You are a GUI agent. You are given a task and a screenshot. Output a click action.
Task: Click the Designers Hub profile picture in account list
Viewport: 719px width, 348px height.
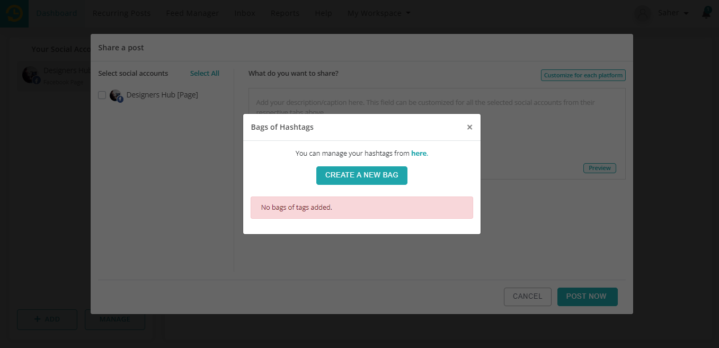point(116,95)
